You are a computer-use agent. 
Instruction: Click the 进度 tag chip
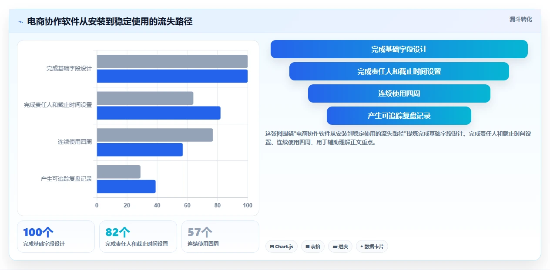[x=340, y=247]
